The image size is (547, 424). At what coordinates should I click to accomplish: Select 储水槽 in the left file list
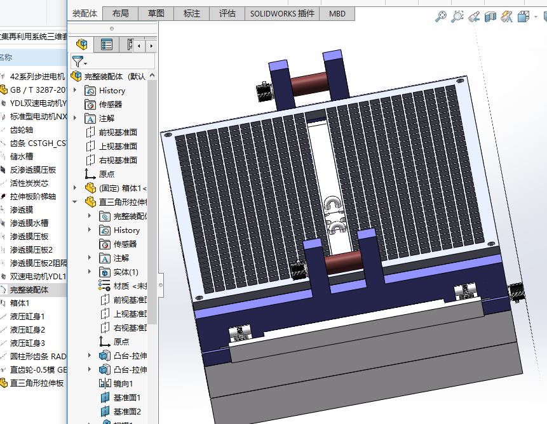click(22, 156)
